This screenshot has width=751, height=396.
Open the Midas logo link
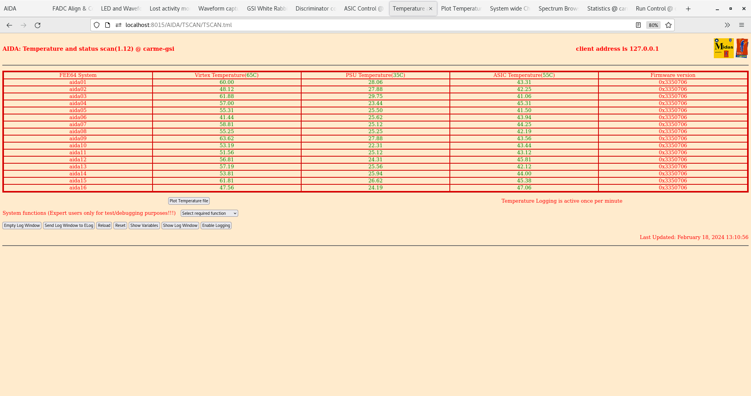(724, 48)
